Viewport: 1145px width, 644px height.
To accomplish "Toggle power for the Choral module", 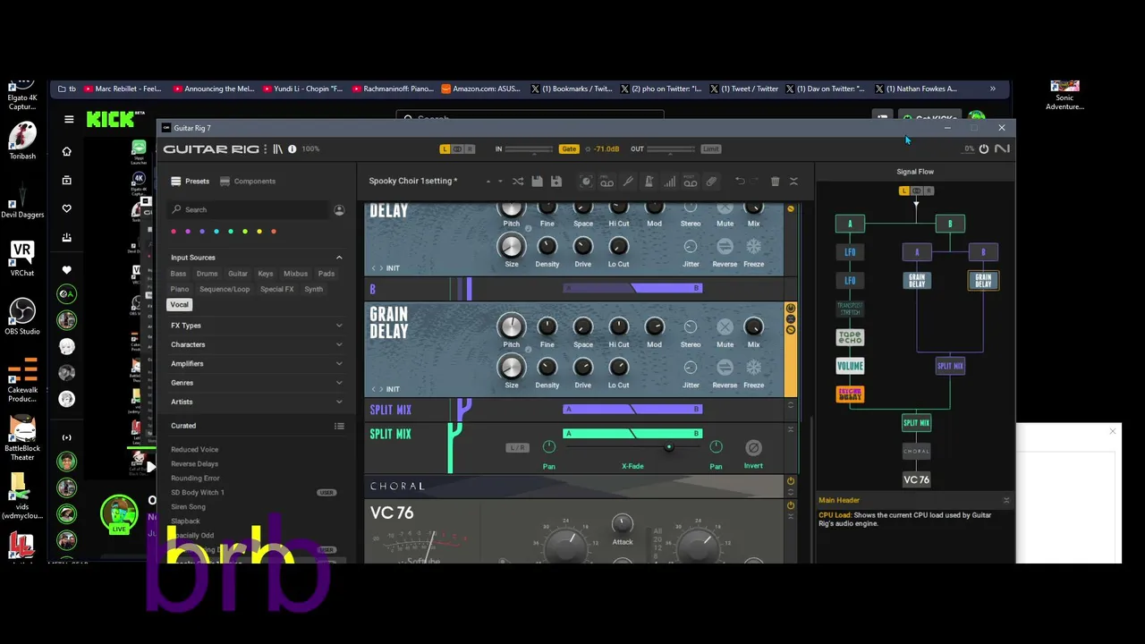I will pos(791,481).
